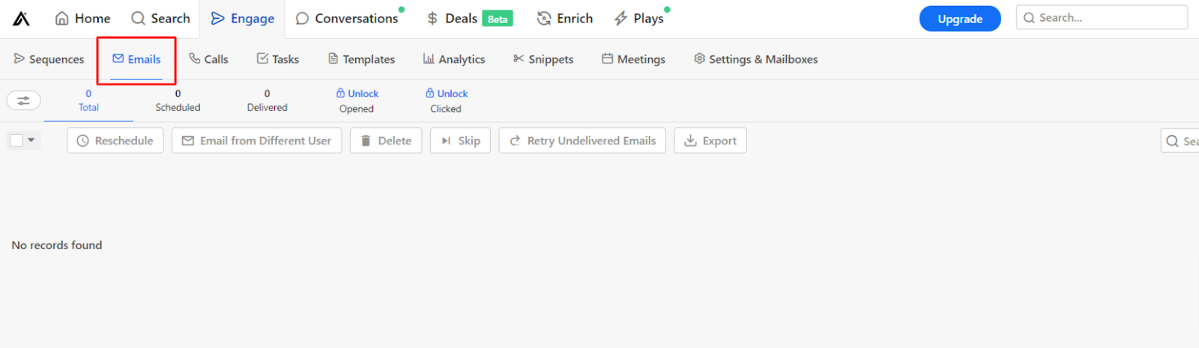Click the Export download button
This screenshot has height=348, width=1199.
710,141
